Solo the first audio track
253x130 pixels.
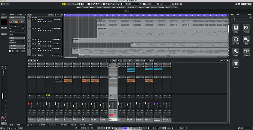pos(35,20)
